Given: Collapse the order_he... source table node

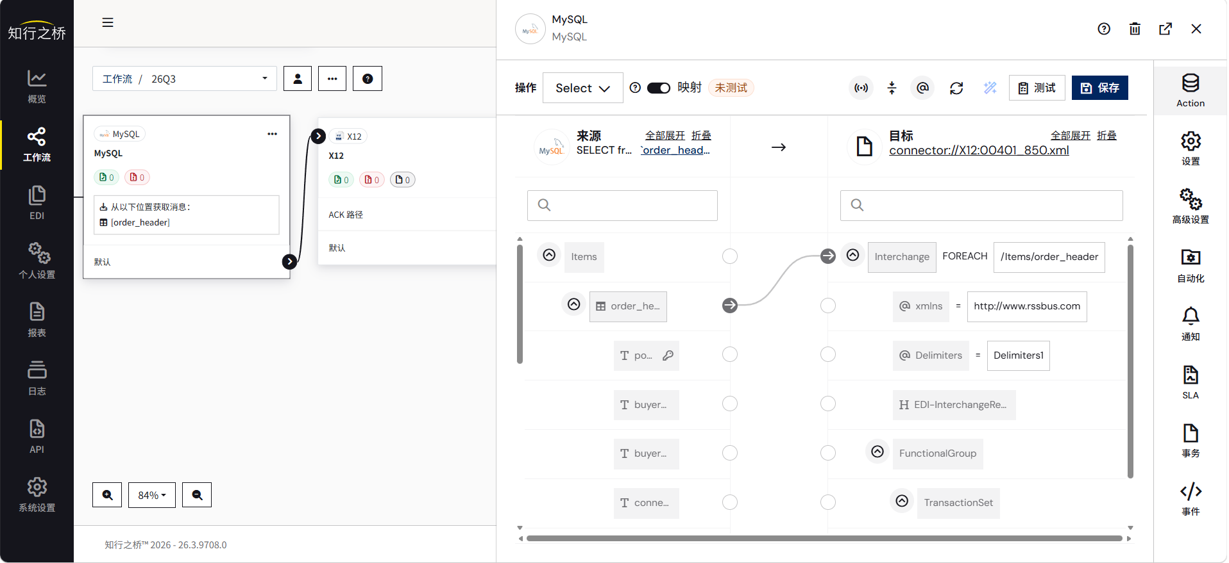Looking at the screenshot, I should [x=574, y=304].
